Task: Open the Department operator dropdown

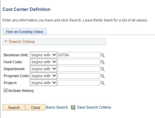Action: tap(44, 69)
